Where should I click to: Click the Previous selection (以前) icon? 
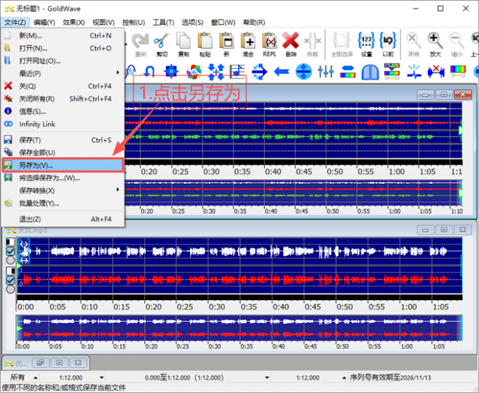pyautogui.click(x=388, y=44)
